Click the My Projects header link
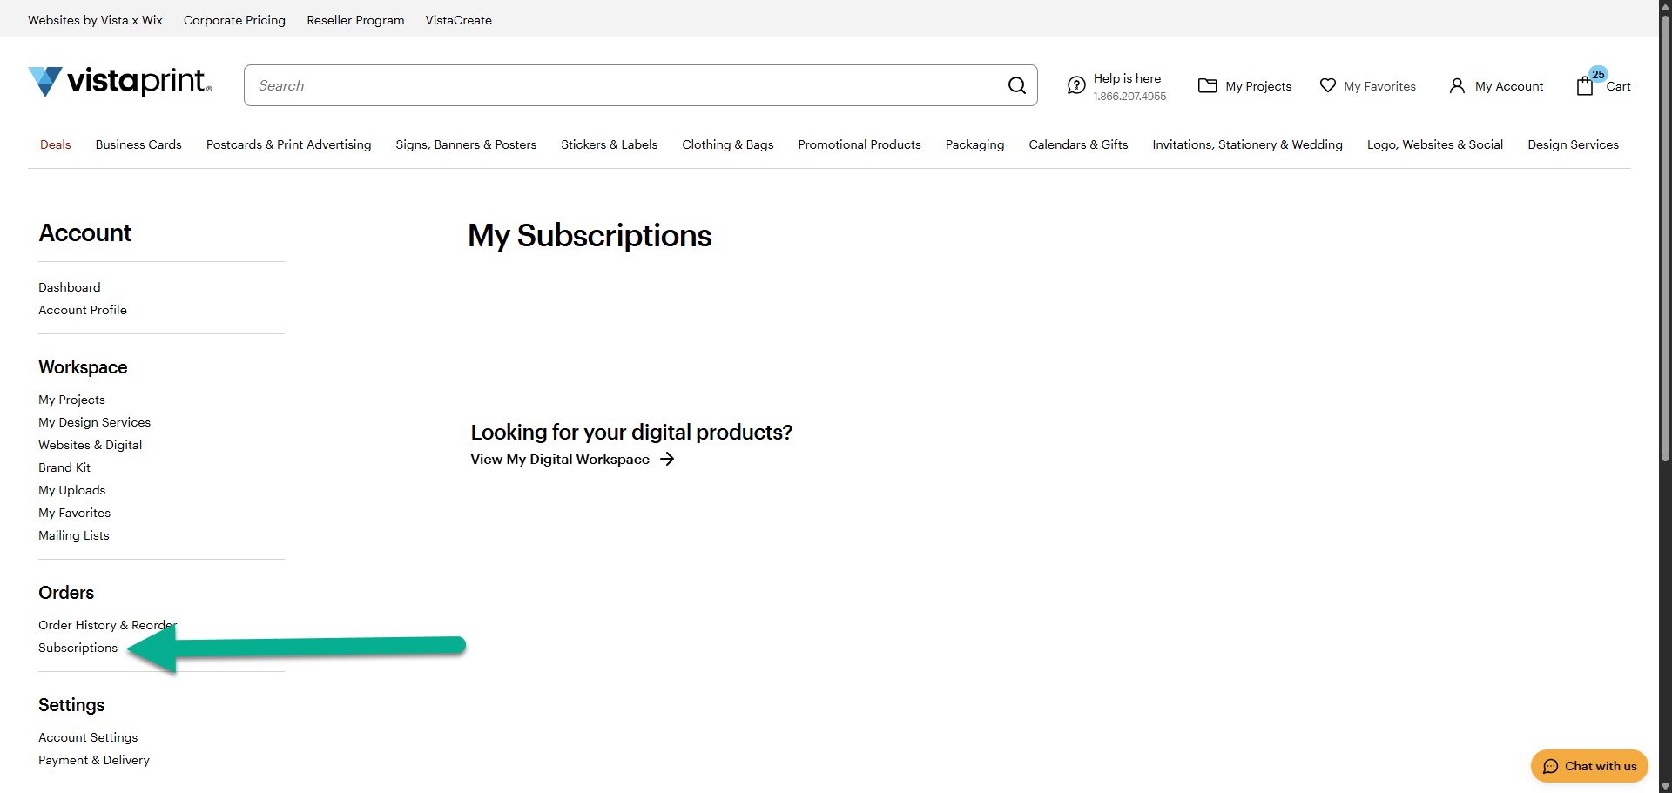Viewport: 1672px width, 793px height. pyautogui.click(x=1258, y=86)
